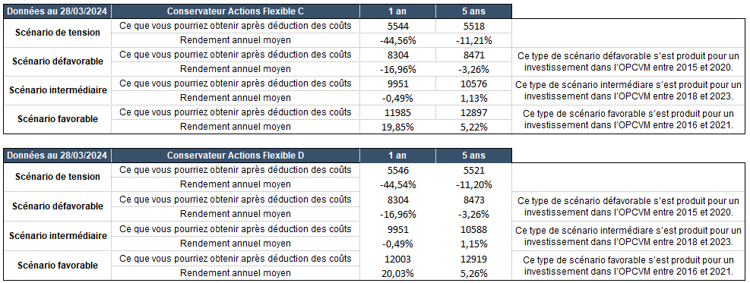Select the Flexible D note mentioning 2015 et 2020
The image size is (750, 283).
(x=628, y=206)
